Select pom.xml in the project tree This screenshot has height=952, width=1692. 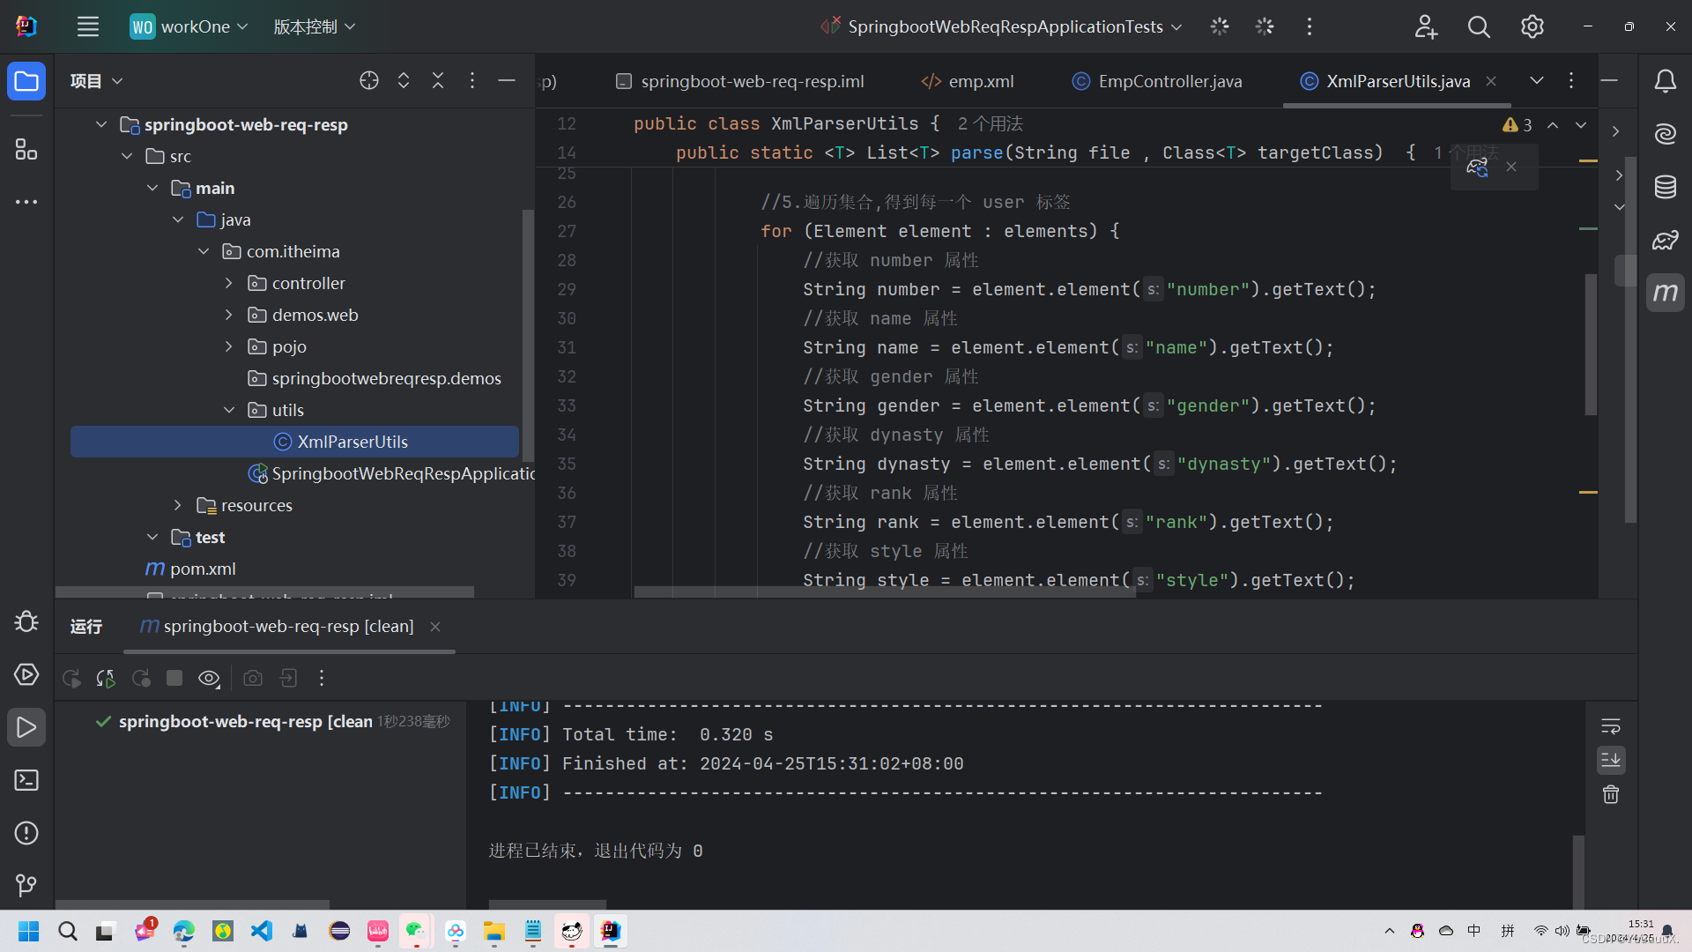click(203, 569)
